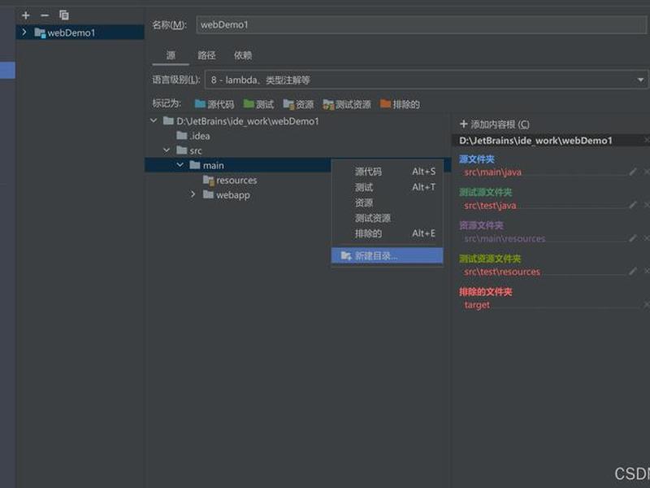Collapse the src folder chevron
Image resolution: width=650 pixels, height=488 pixels.
(167, 150)
